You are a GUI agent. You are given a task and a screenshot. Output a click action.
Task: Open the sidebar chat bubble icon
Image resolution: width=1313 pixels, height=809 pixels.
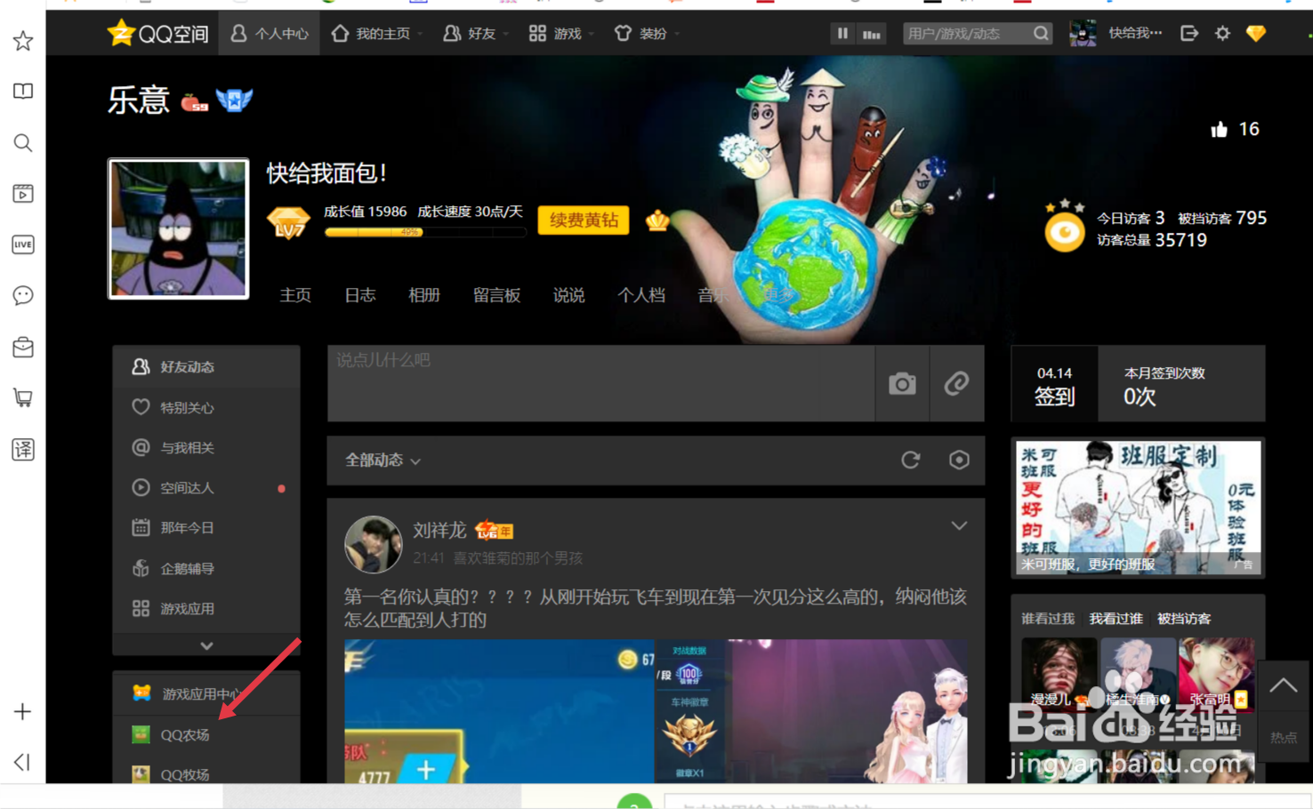(x=23, y=295)
